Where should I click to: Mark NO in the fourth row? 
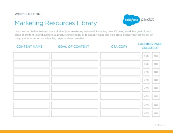pos(156,80)
